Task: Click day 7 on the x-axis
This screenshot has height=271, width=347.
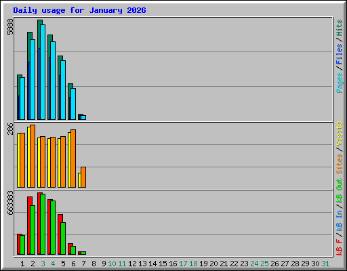Action: click(83, 264)
